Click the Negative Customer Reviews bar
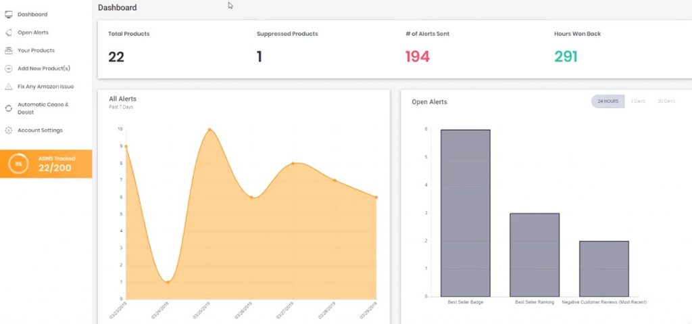 pyautogui.click(x=603, y=269)
